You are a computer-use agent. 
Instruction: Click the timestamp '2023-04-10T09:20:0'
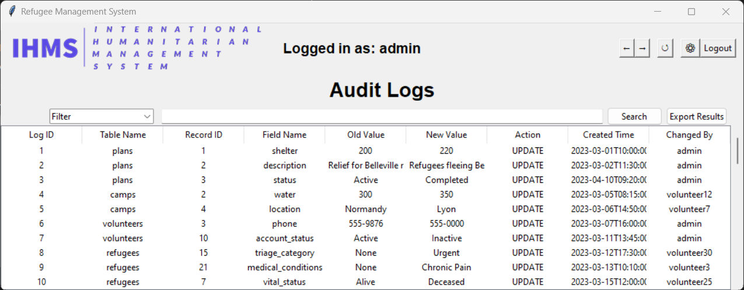pyautogui.click(x=609, y=180)
